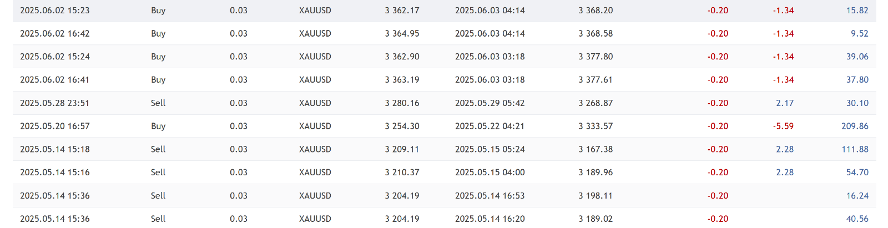The width and height of the screenshot is (888, 228).
Task: Click the 2.17 swap value
Action: click(785, 103)
